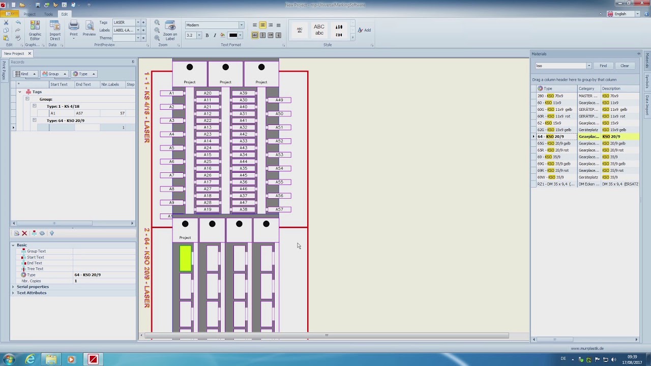Select the small ABC abc style thumbnail
The image size is (651, 366).
tap(300, 30)
